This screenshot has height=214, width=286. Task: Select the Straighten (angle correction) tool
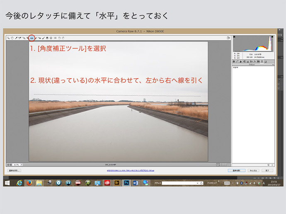32,38
